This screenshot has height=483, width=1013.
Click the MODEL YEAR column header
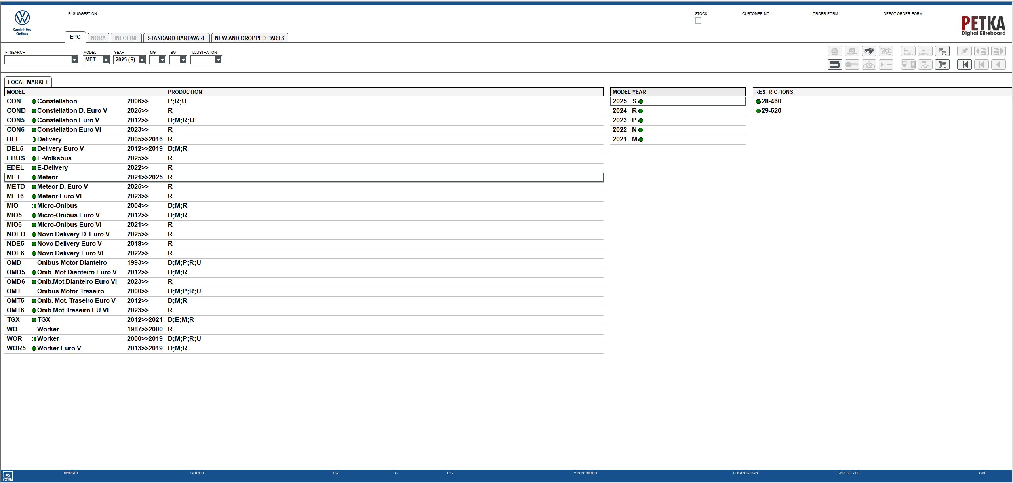(x=678, y=92)
